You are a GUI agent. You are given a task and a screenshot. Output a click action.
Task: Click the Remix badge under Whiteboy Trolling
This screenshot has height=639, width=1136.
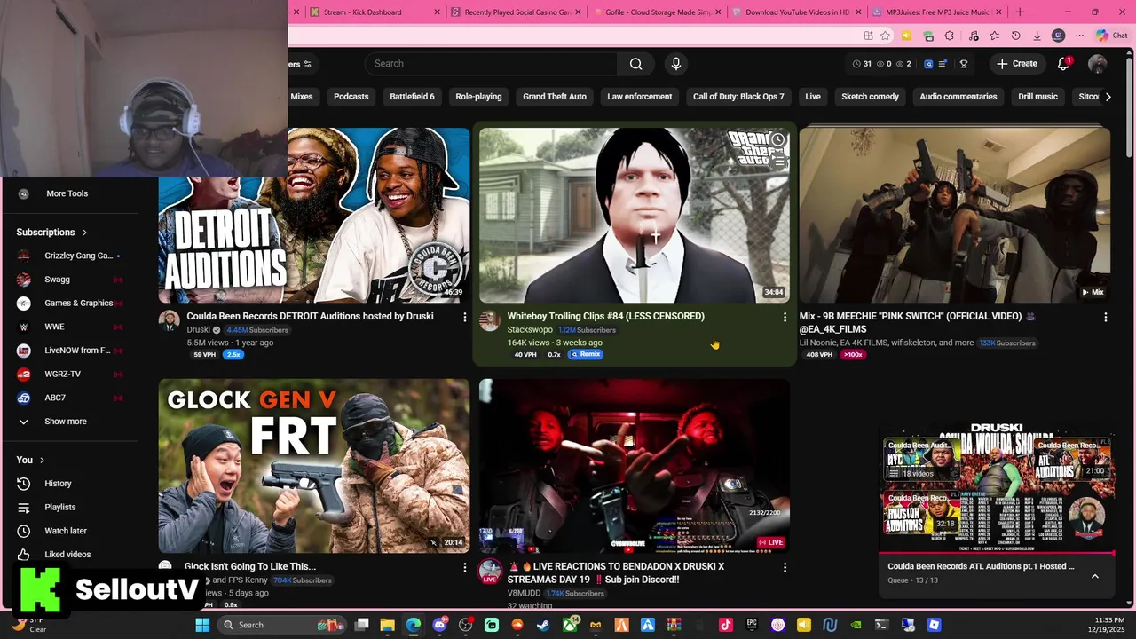(586, 354)
